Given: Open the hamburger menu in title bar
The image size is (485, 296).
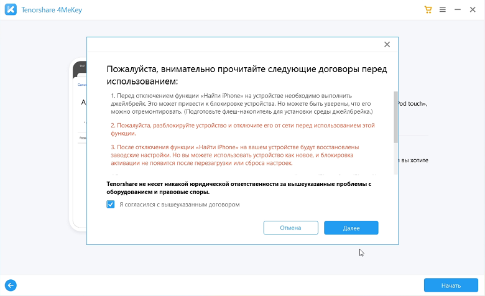Looking at the screenshot, I should click(443, 9).
